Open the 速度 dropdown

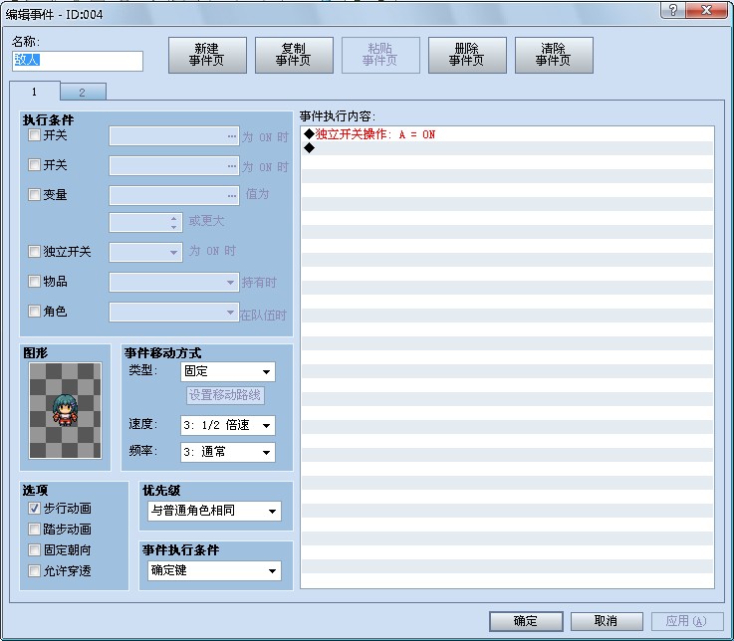coord(228,425)
